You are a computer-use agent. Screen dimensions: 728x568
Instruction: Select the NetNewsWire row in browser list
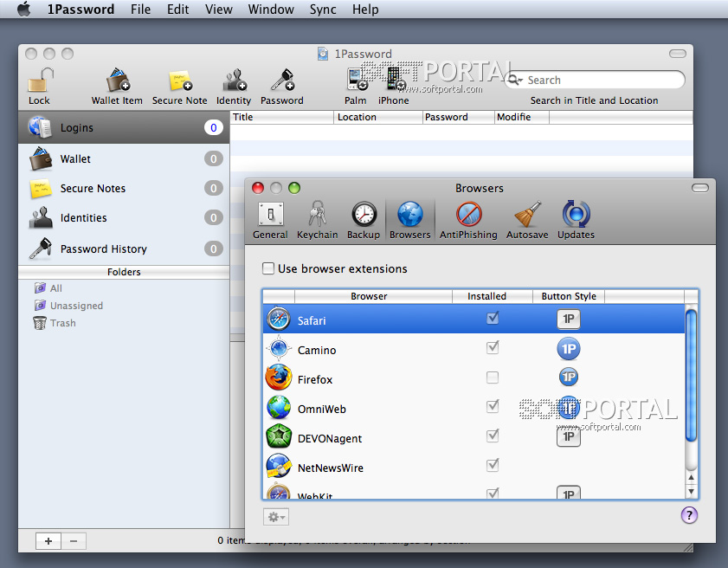(x=474, y=468)
